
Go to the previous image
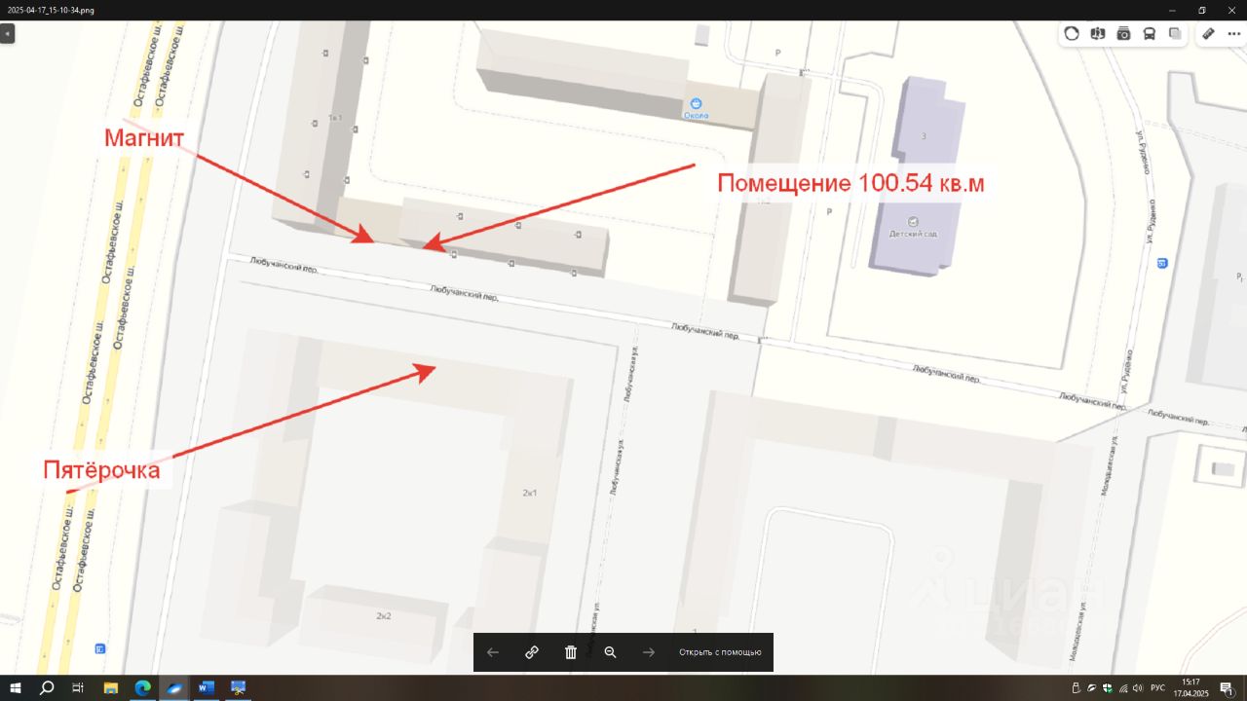[493, 652]
